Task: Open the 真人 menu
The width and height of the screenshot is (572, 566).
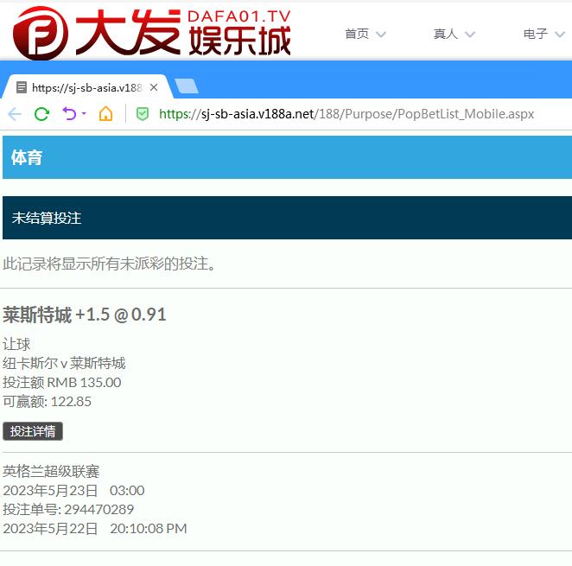Action: click(x=445, y=34)
